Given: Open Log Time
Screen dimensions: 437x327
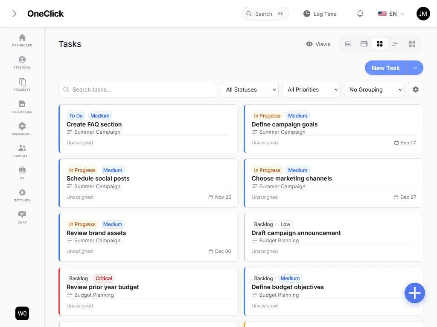Looking at the screenshot, I should (x=320, y=14).
